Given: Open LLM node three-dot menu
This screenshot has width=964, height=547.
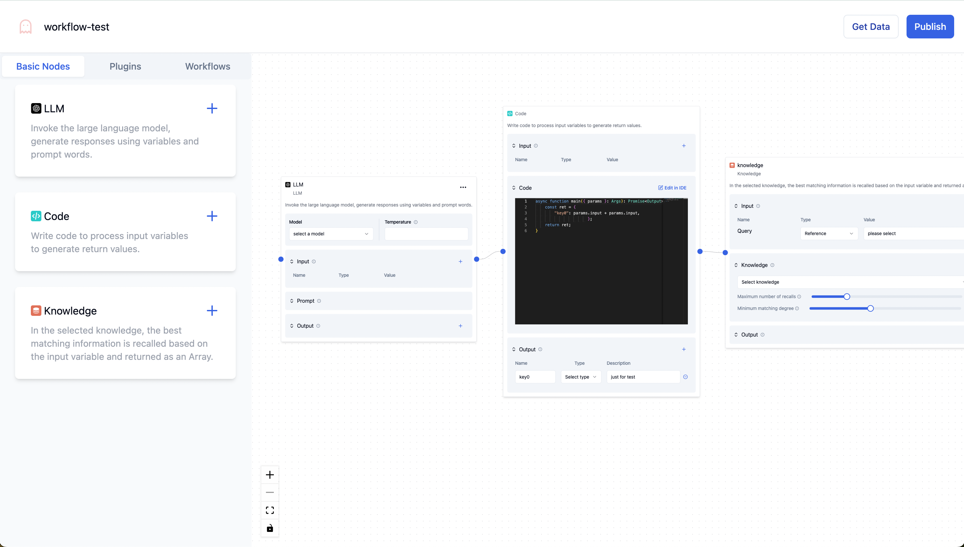Looking at the screenshot, I should tap(463, 187).
